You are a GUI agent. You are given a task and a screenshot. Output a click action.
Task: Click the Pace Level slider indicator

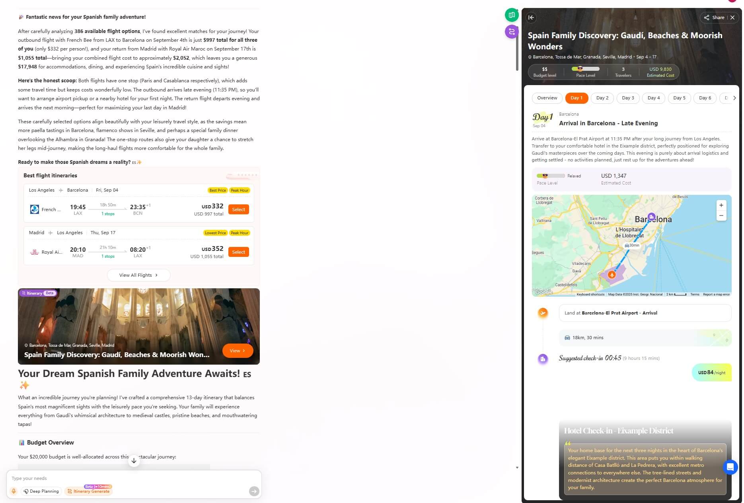coord(586,69)
